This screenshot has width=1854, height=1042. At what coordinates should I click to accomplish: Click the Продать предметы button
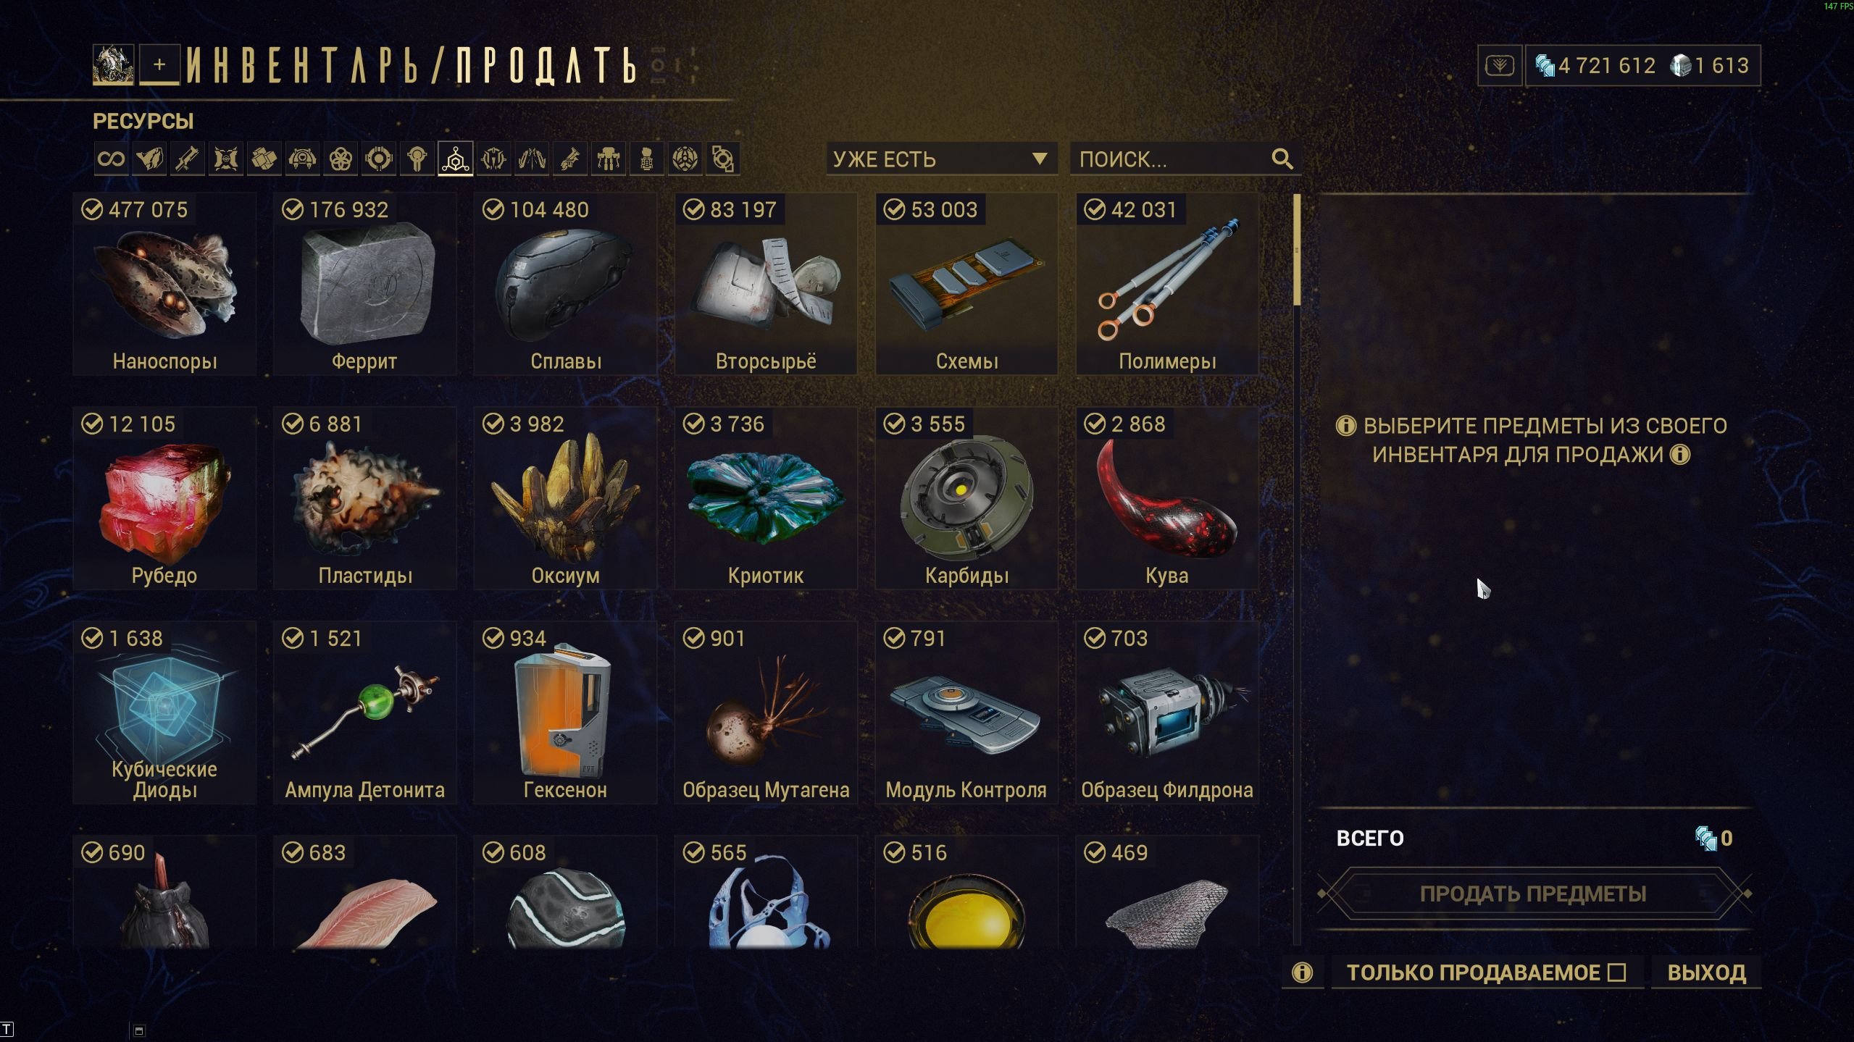point(1533,894)
